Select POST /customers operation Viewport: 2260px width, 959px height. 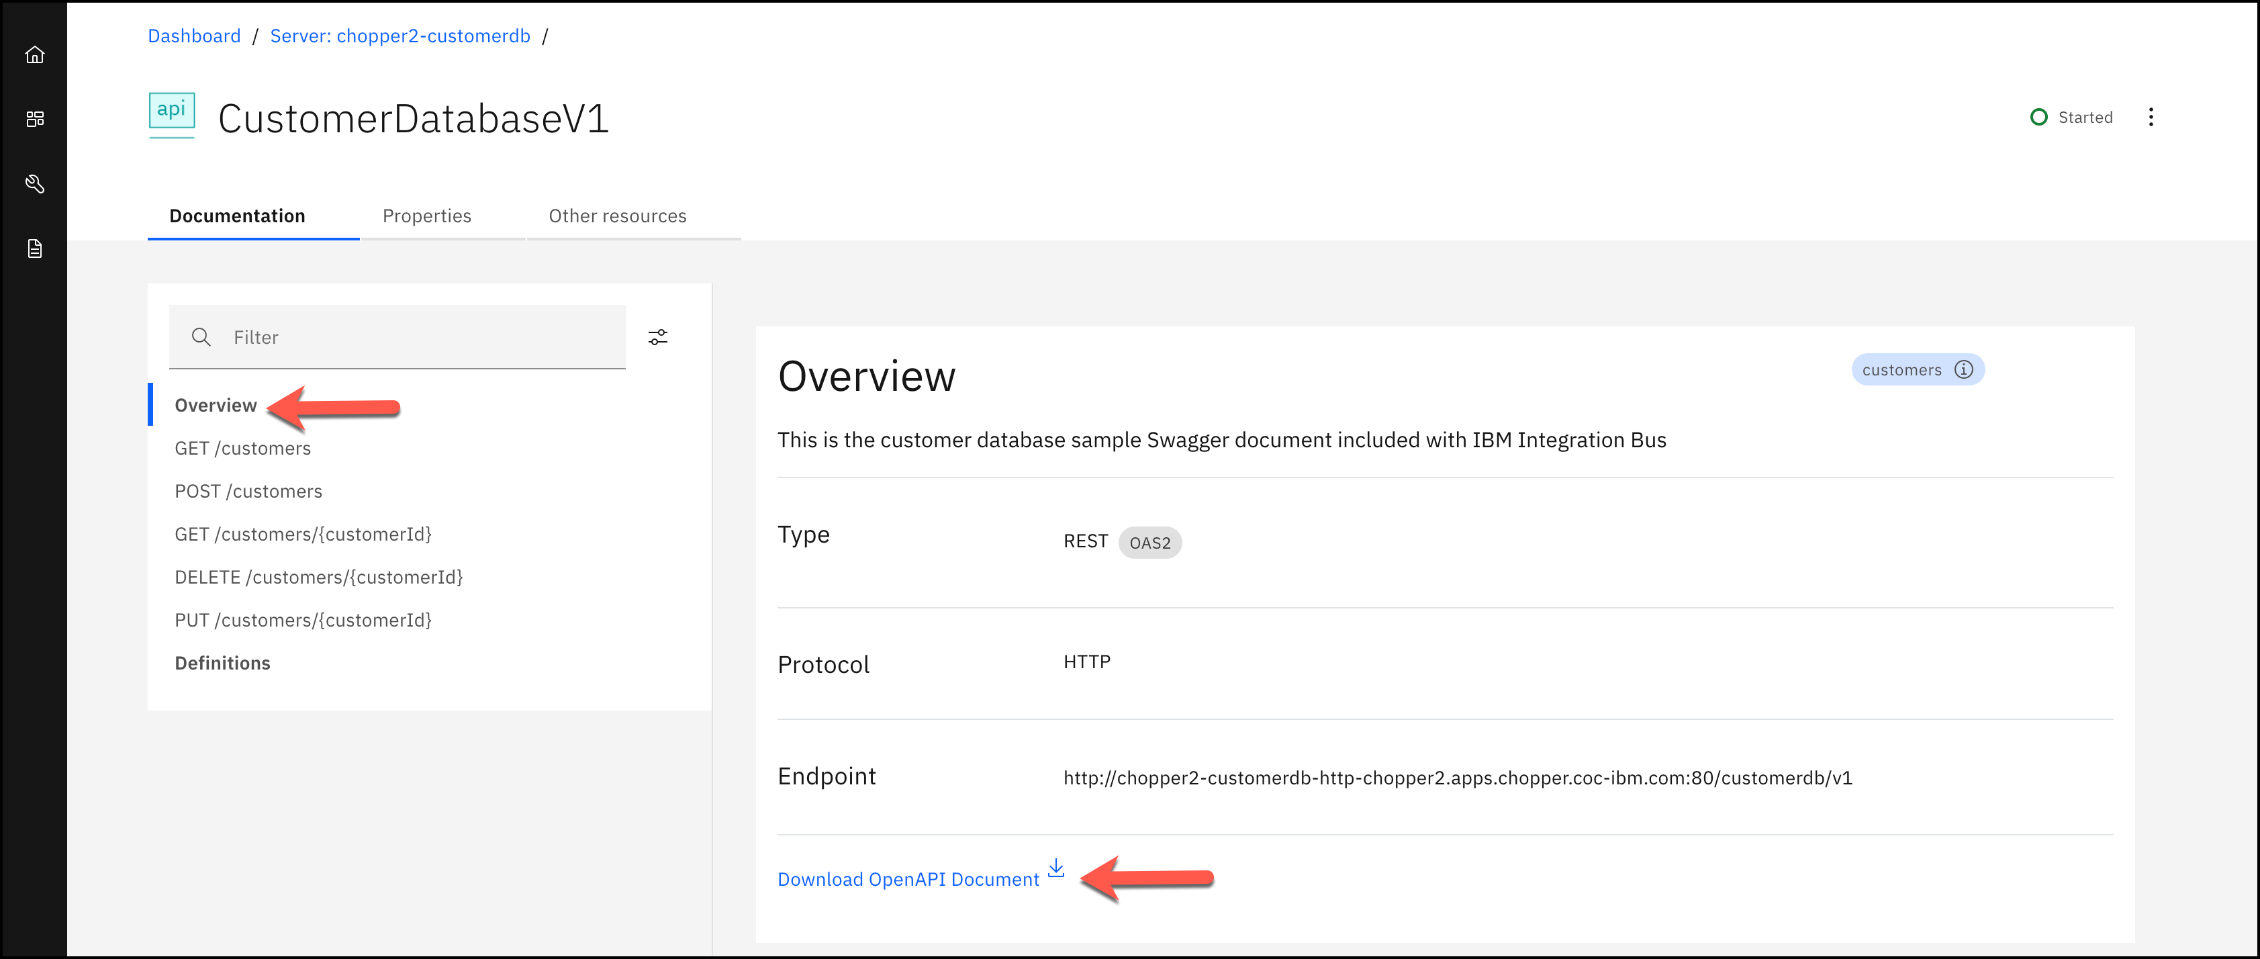point(248,492)
